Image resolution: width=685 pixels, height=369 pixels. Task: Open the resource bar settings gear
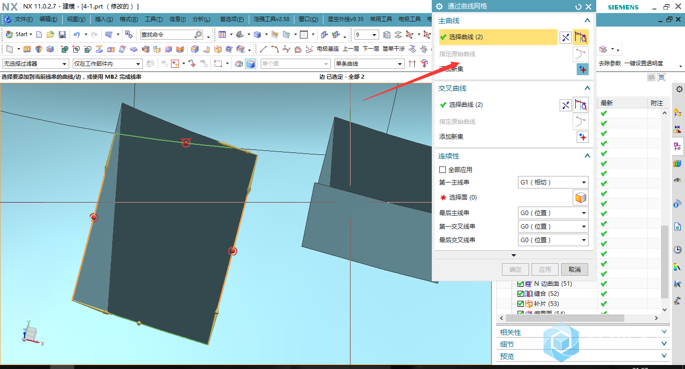pyautogui.click(x=679, y=89)
